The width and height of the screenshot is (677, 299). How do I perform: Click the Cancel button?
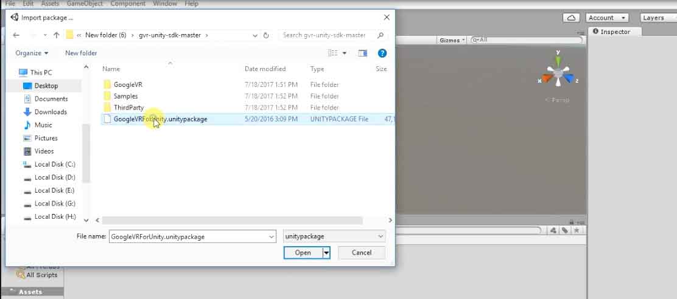tap(362, 253)
